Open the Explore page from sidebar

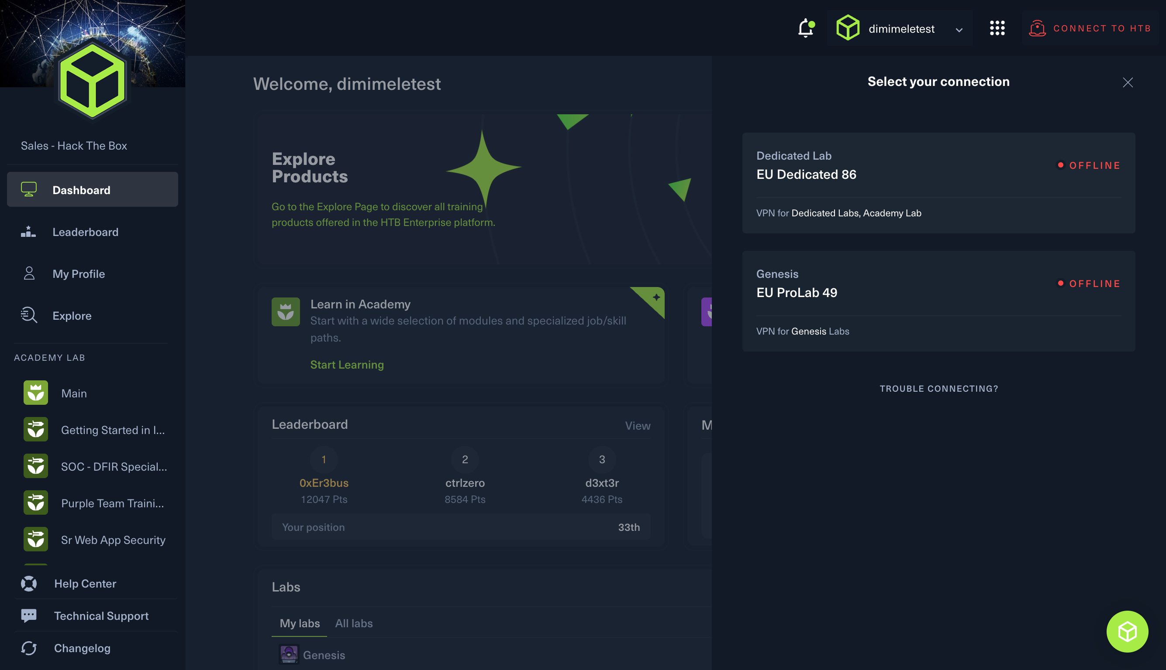coord(92,315)
